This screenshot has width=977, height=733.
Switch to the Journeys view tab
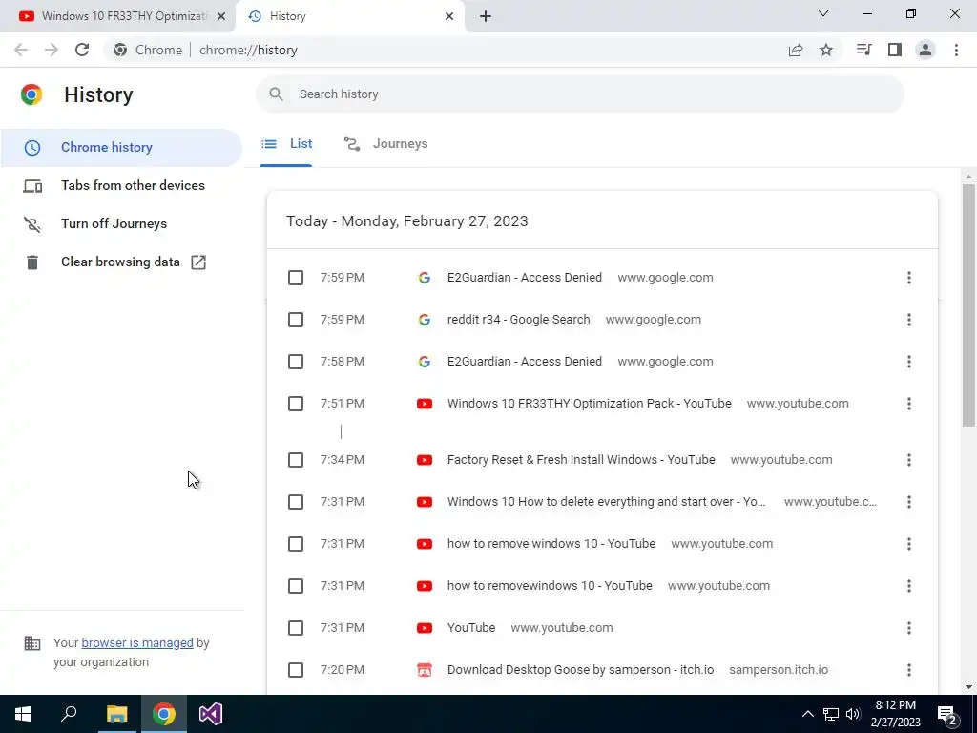click(385, 144)
